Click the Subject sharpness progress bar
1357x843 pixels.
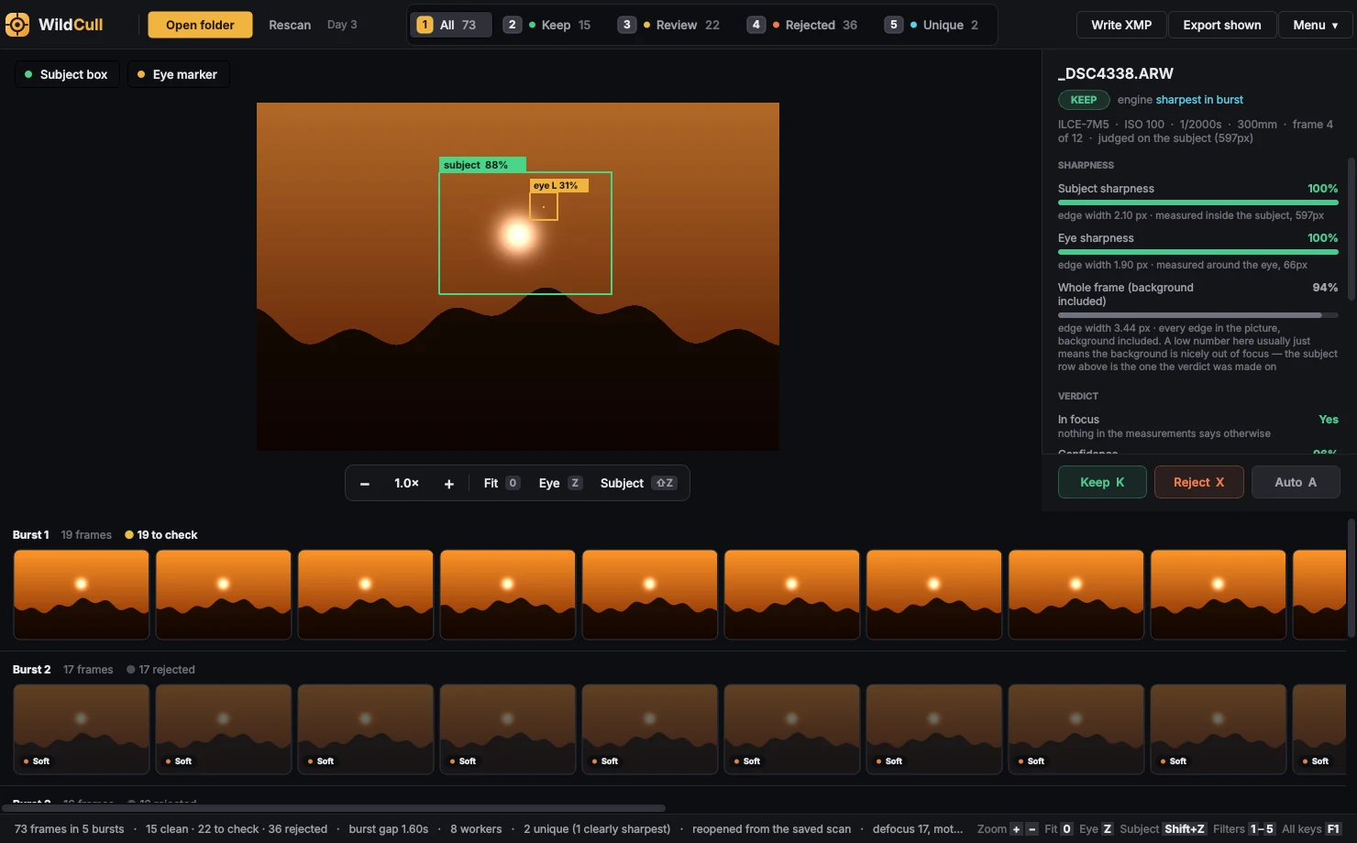click(1197, 203)
